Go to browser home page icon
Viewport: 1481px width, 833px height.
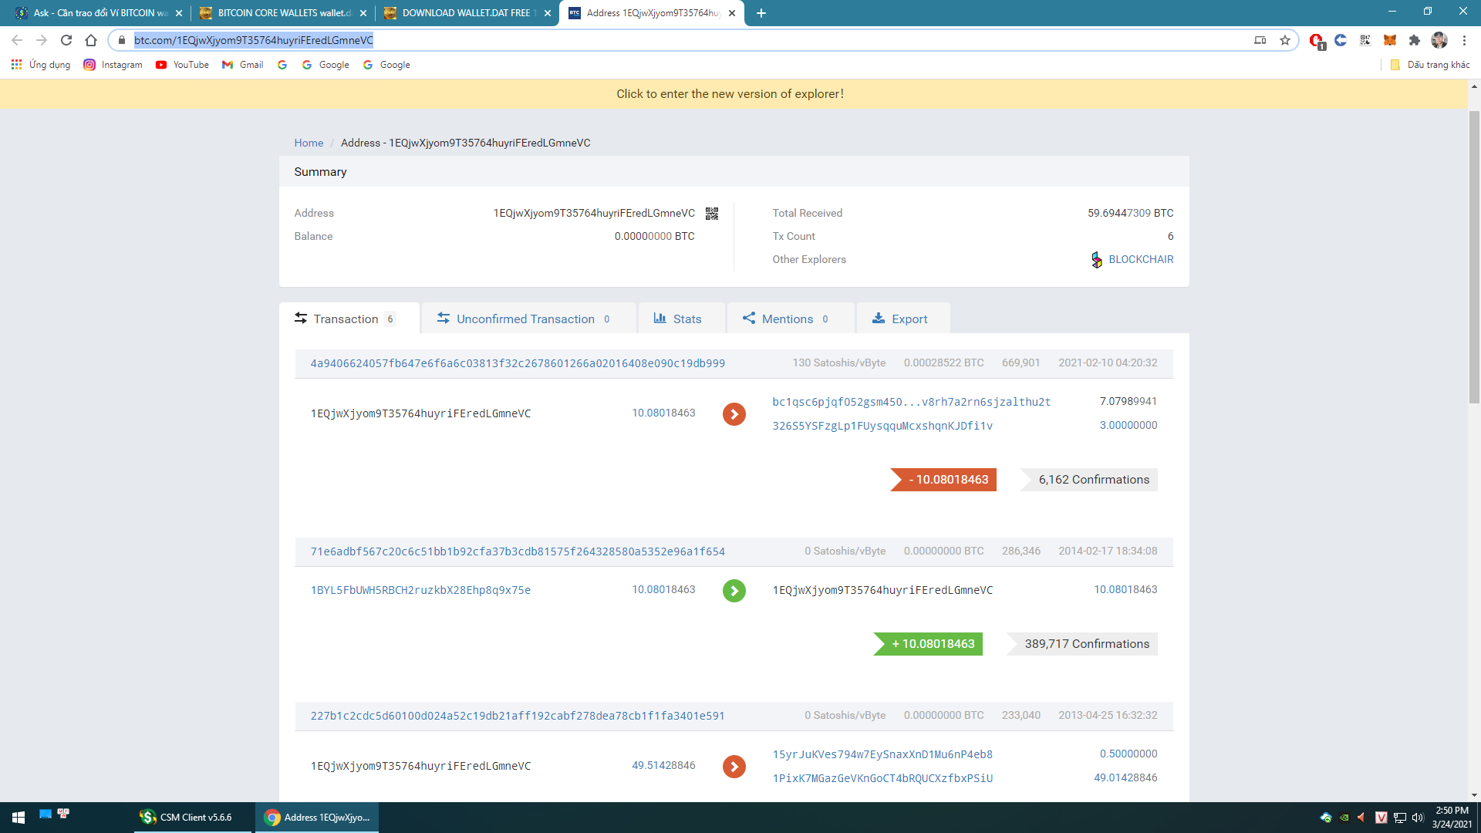(x=91, y=40)
